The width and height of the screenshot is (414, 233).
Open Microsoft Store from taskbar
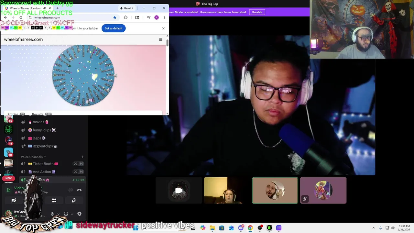tap(222, 228)
